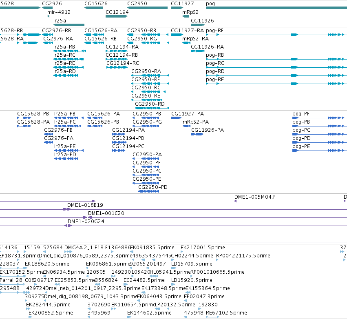Select the CG2950 gene bar
Image resolution: width=347 pixels, height=319 pixels.
(x=147, y=8)
